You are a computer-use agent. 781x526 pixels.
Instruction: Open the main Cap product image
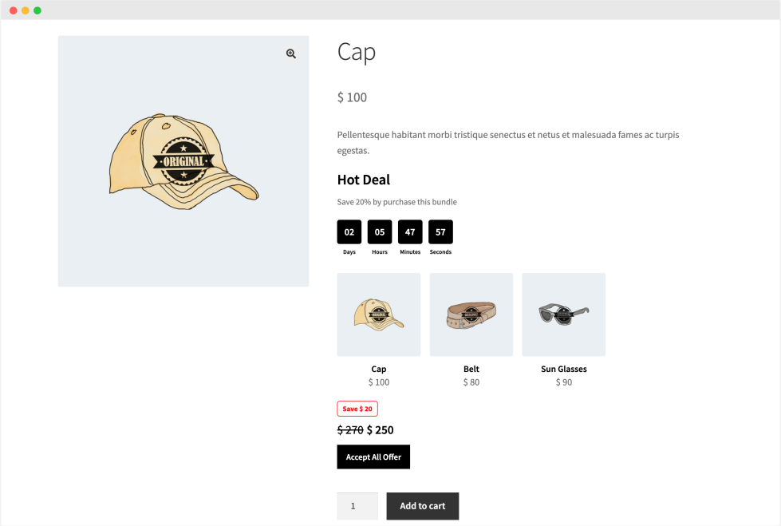pyautogui.click(x=183, y=161)
